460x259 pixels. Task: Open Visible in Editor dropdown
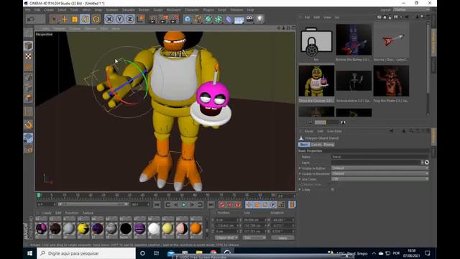pos(380,168)
